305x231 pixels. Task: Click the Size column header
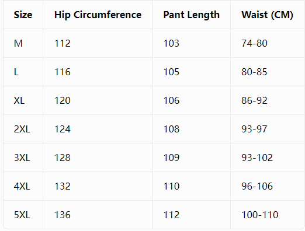pyautogui.click(x=23, y=15)
